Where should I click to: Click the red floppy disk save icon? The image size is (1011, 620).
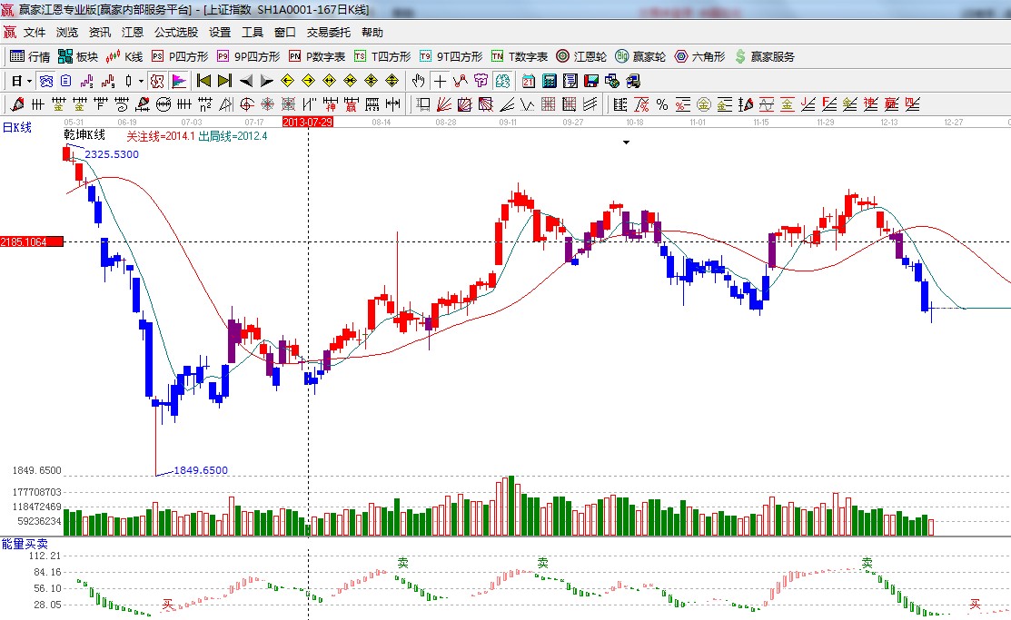[x=591, y=81]
